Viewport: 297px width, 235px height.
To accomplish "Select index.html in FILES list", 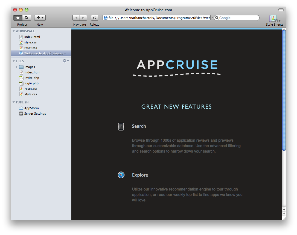I will tap(32, 72).
